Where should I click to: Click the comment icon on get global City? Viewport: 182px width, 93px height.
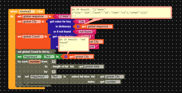point(66,57)
